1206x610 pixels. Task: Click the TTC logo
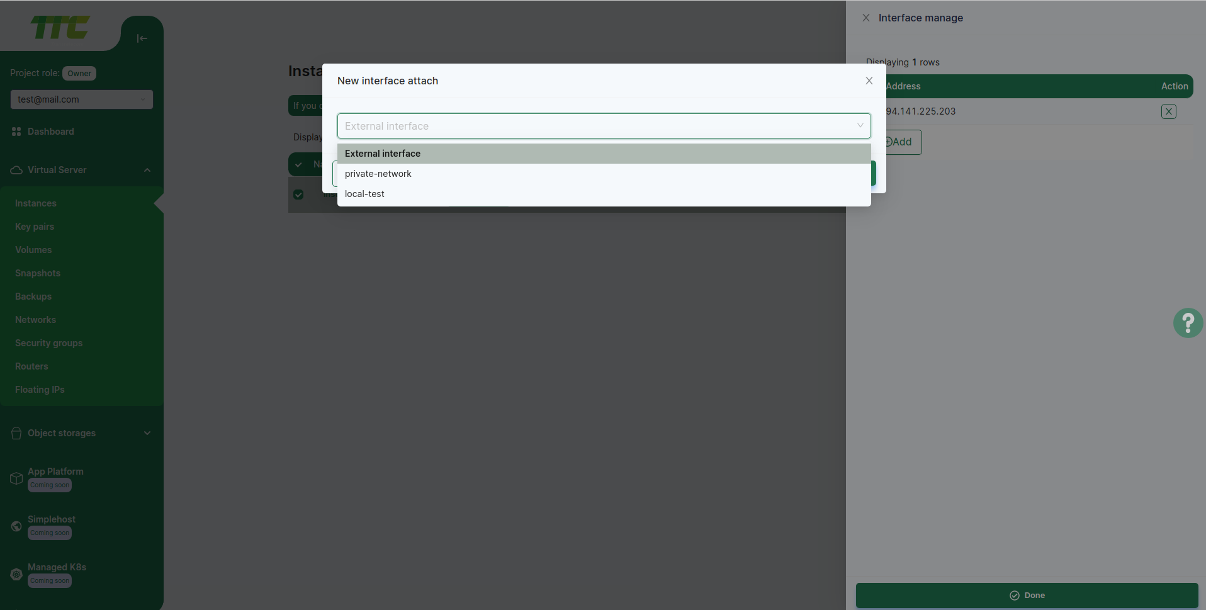click(x=60, y=28)
